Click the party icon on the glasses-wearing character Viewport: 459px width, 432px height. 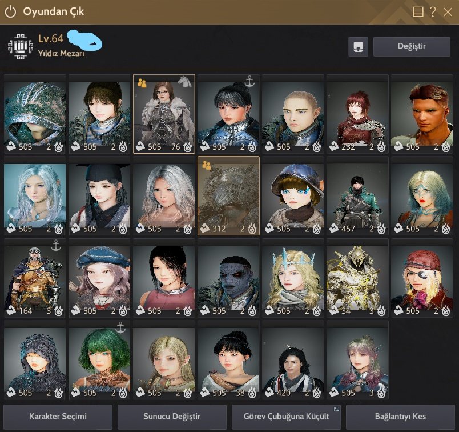click(x=142, y=83)
